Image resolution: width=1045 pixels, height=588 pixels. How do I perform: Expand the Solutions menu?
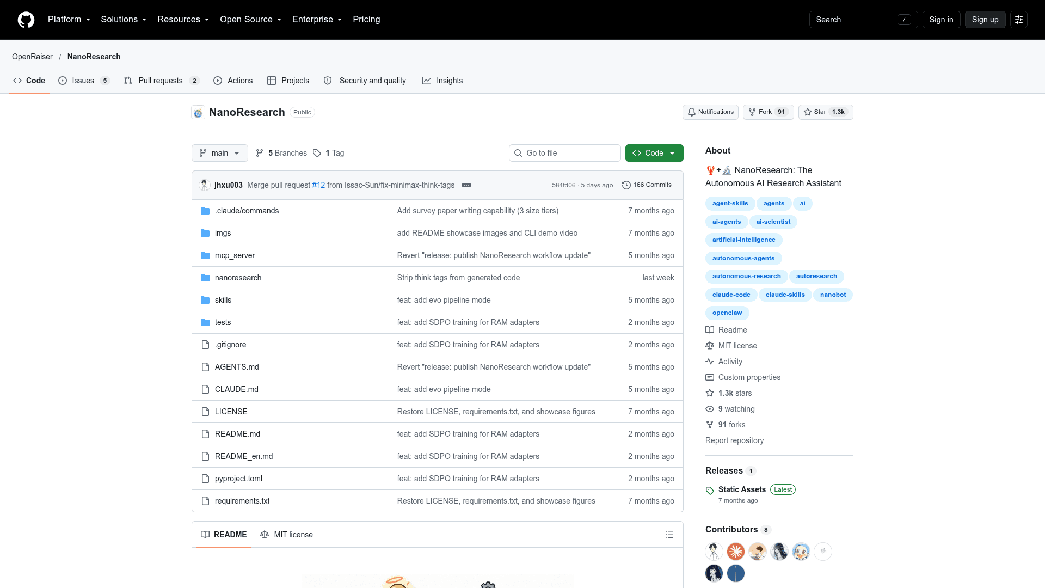[x=124, y=20]
